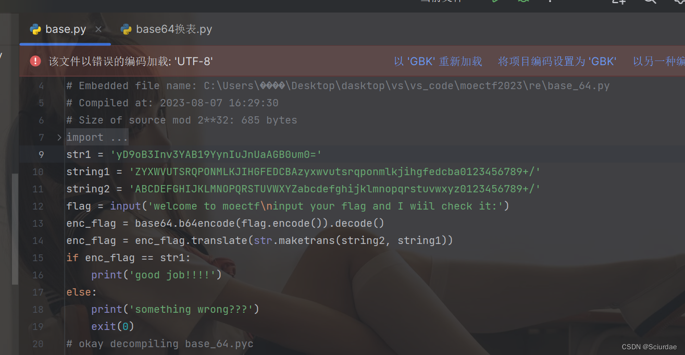Run the current file using the green run icon
Image resolution: width=685 pixels, height=355 pixels.
pos(494,2)
